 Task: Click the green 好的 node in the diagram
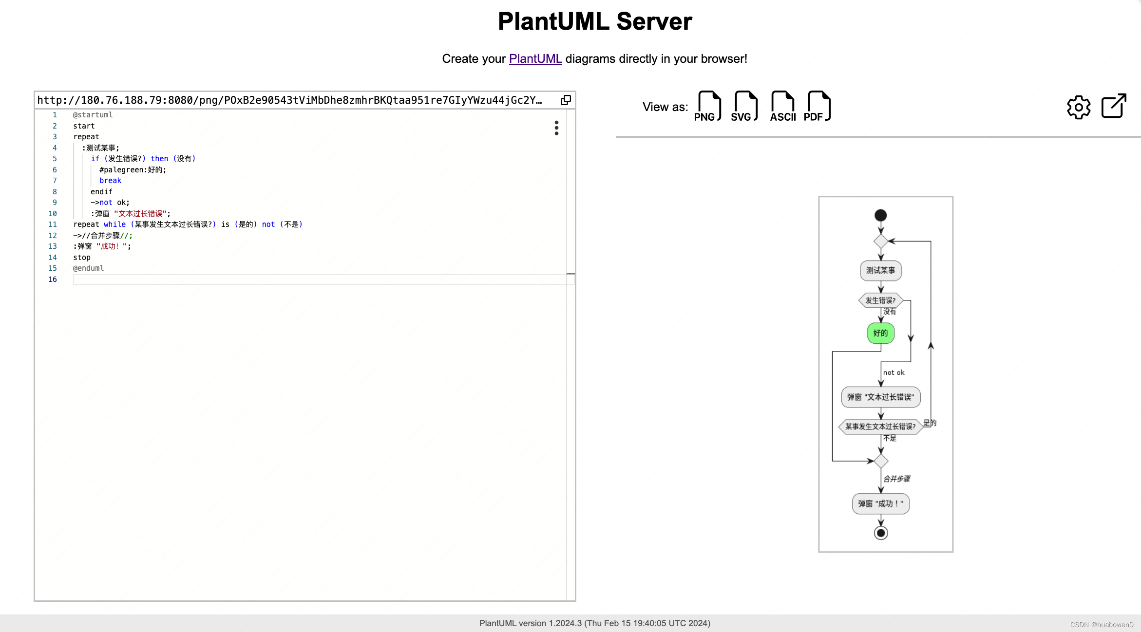click(880, 333)
